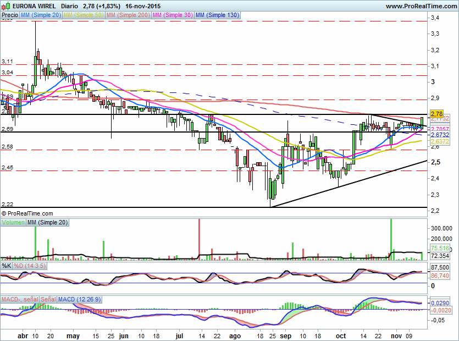459x341 pixels.
Task: Select the MM (Simple 50) legend label
Action: pos(84,15)
